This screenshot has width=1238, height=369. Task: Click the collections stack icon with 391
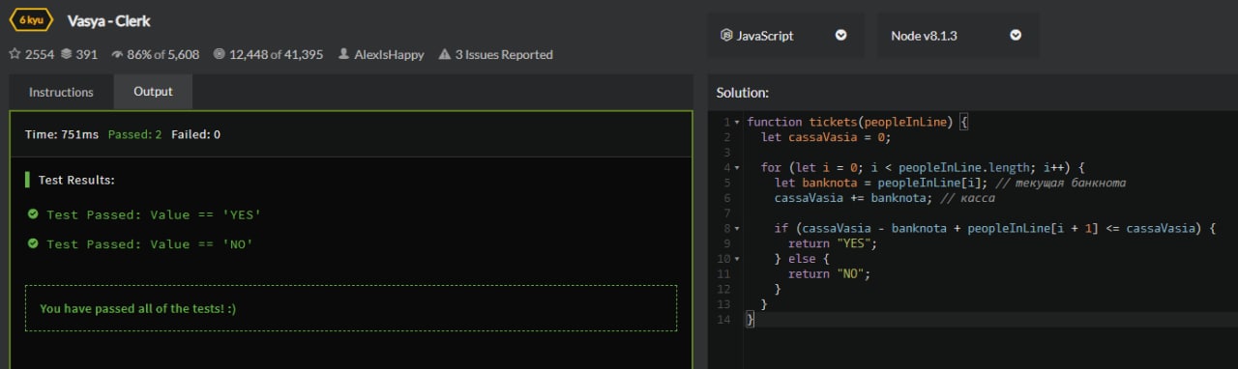pyautogui.click(x=67, y=55)
